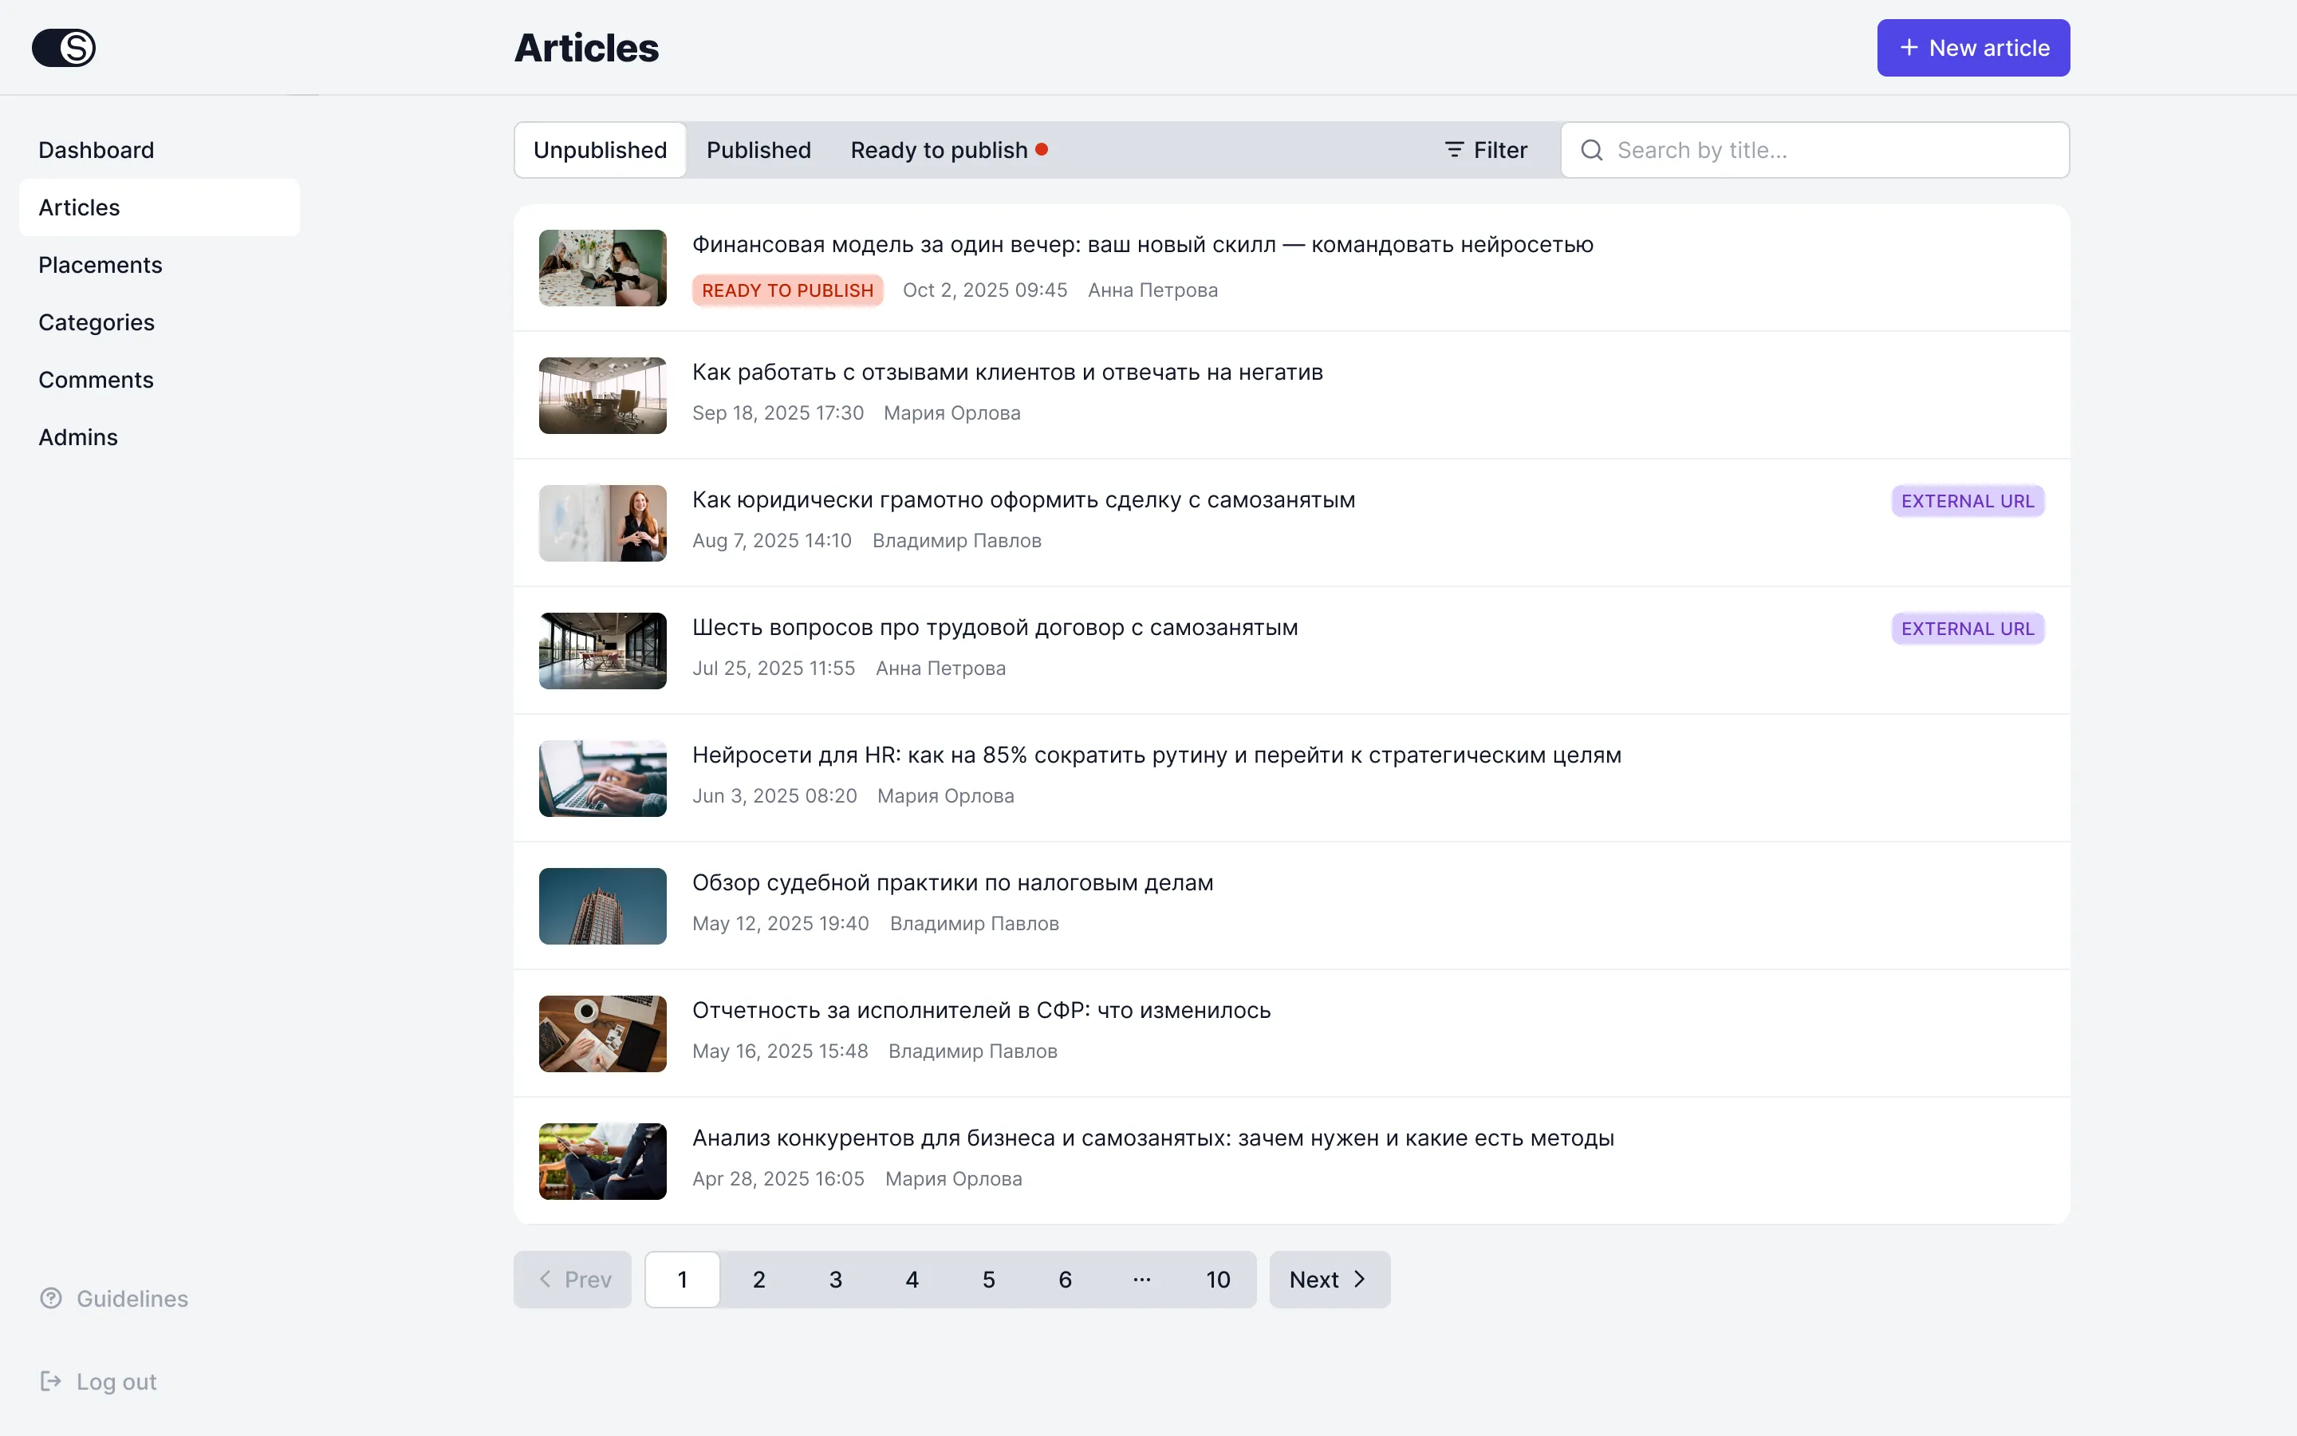
Task: Open Placements in the sidebar
Action: coord(100,265)
